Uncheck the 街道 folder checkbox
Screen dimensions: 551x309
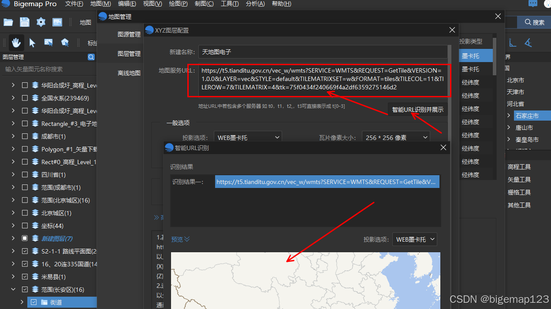pos(34,302)
